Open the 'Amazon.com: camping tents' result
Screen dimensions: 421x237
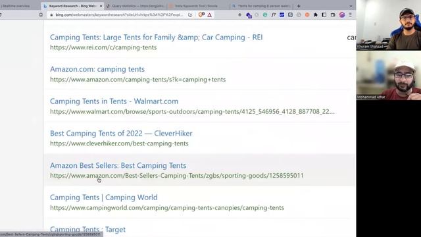[97, 69]
